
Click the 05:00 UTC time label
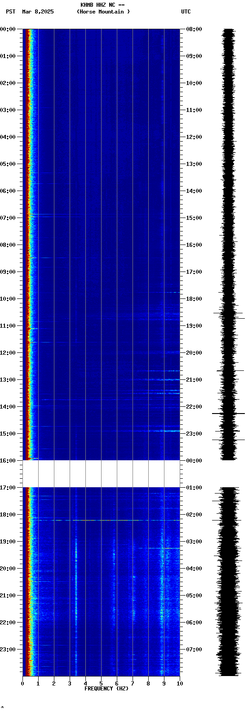194,596
